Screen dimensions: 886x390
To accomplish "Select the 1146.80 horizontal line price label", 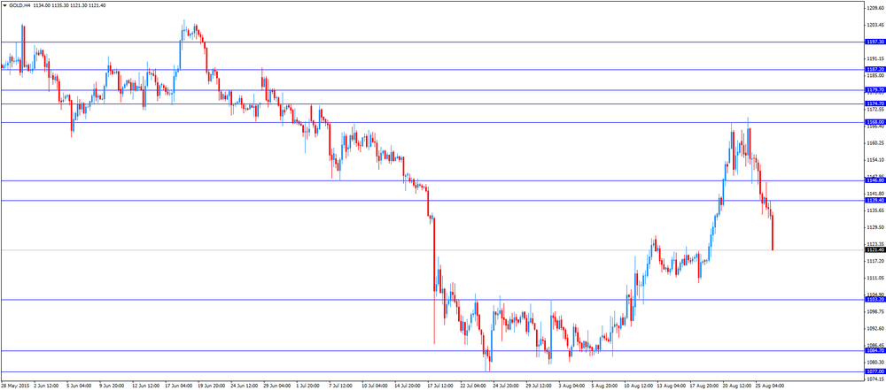I will click(874, 180).
